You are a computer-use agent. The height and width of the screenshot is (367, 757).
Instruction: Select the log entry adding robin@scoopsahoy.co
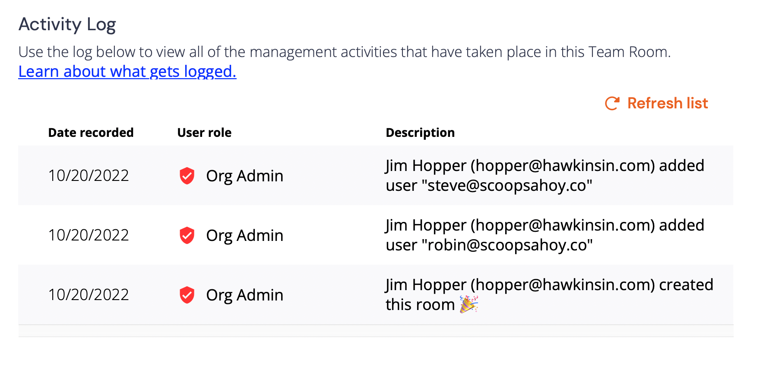pos(545,235)
